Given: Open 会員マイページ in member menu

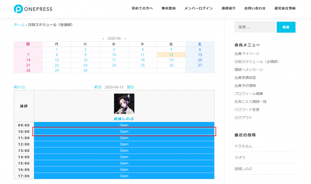Looking at the screenshot, I should 247,54.
